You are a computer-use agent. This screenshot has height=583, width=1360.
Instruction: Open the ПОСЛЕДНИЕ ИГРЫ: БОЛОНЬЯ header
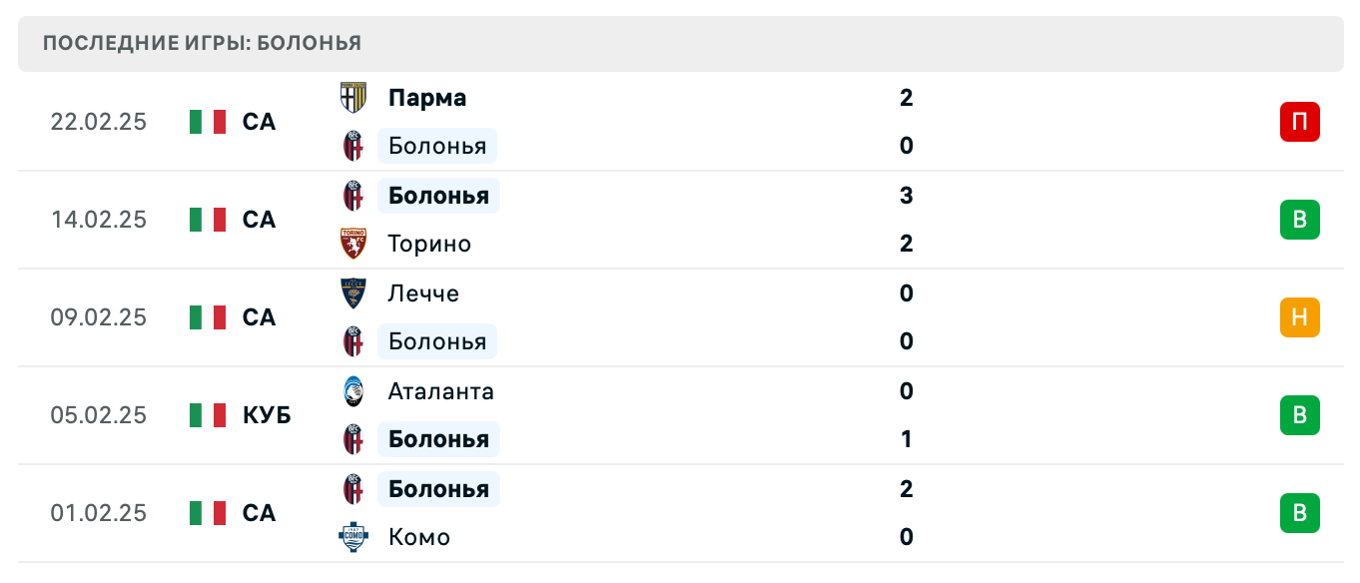202,43
